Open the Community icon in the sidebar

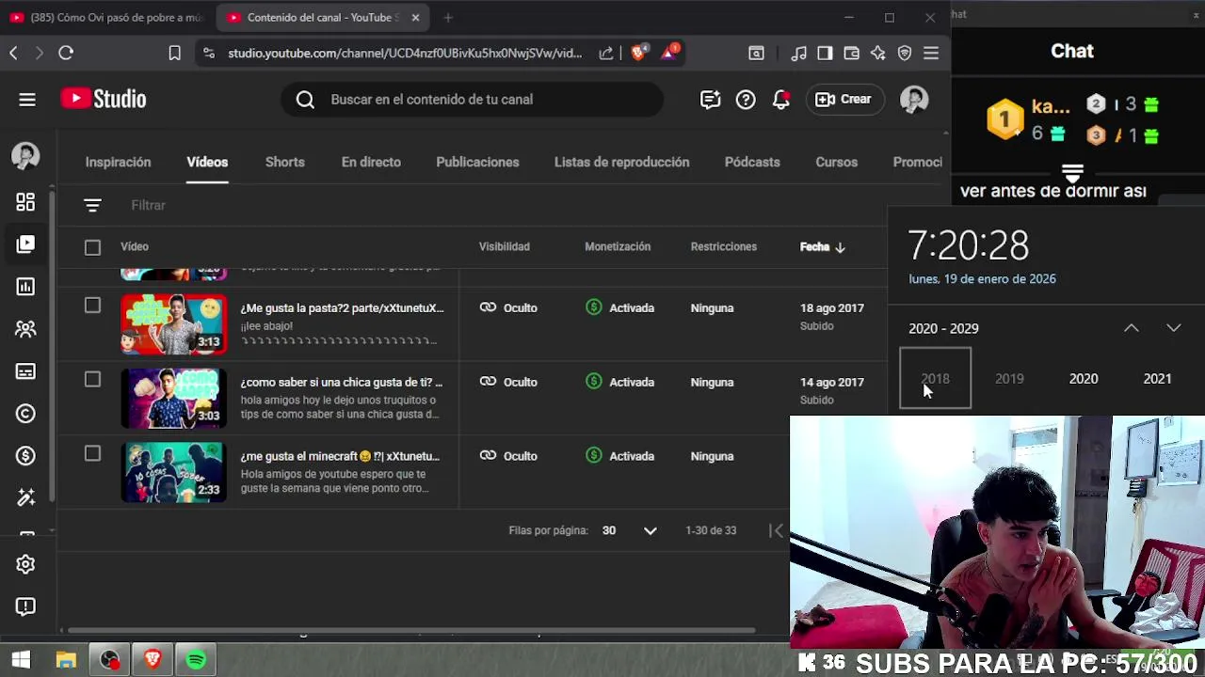(x=25, y=329)
